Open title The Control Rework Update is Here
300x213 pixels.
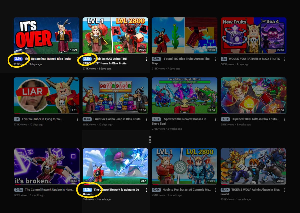pos(50,190)
